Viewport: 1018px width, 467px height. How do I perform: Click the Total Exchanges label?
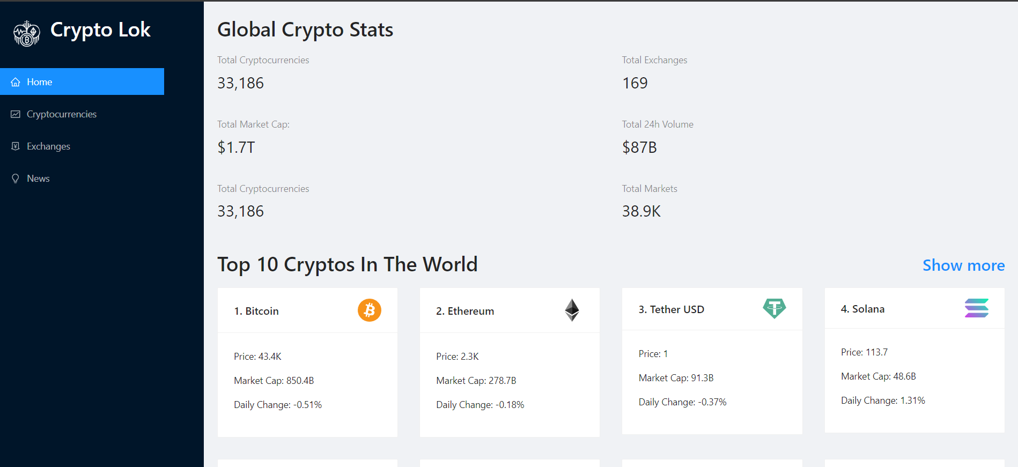(x=654, y=60)
